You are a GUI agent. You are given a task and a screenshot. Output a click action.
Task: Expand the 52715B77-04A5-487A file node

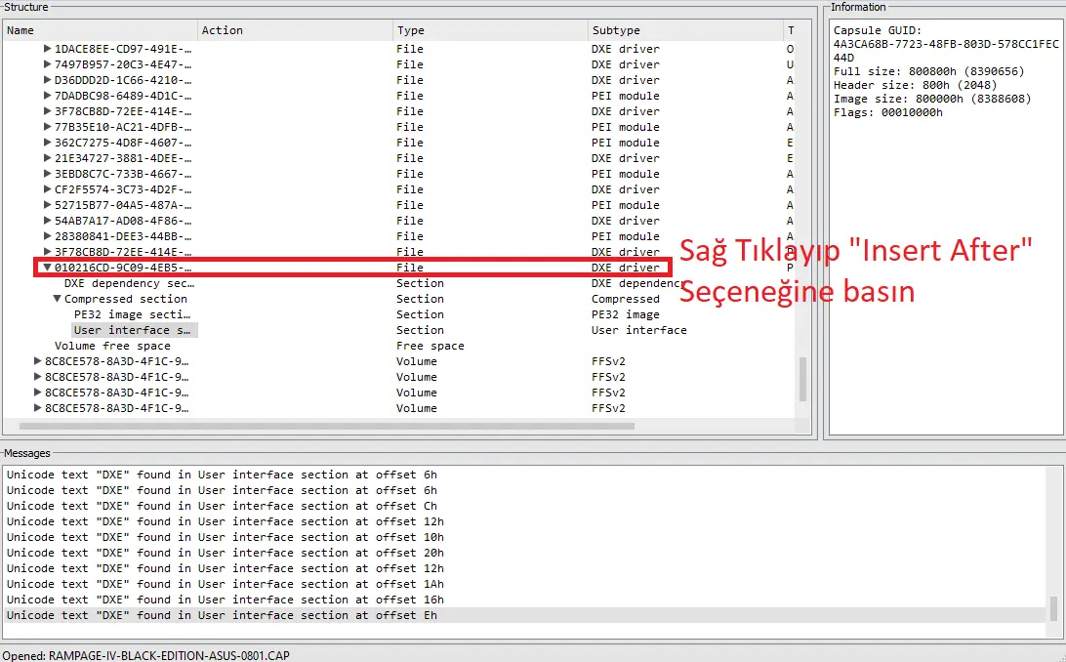[47, 205]
